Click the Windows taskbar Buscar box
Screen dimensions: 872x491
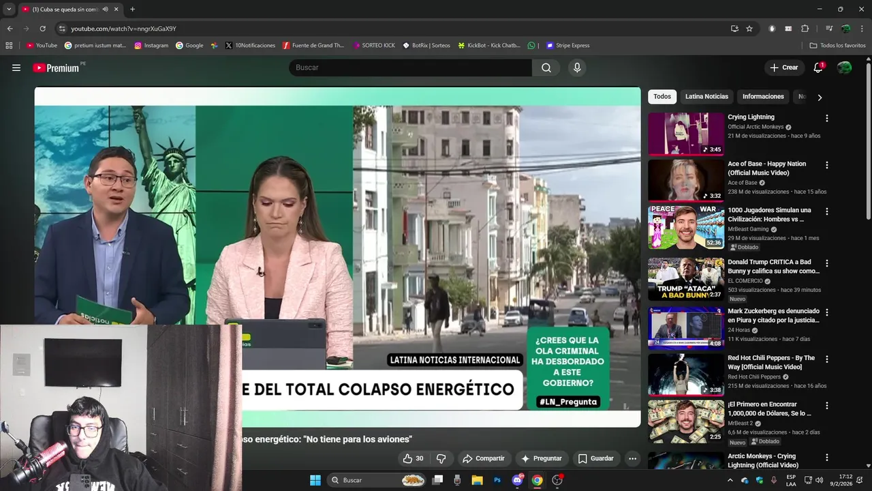pyautogui.click(x=377, y=480)
